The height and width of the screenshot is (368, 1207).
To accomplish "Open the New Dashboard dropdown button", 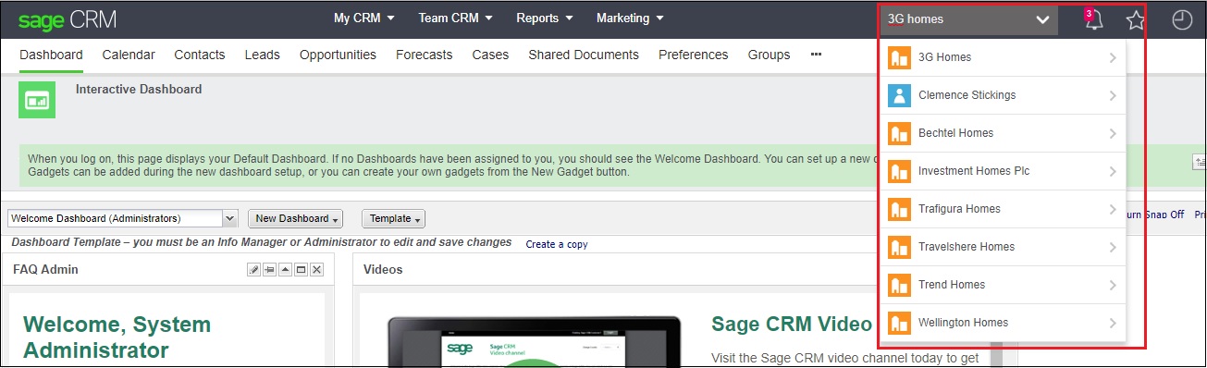I will point(296,218).
